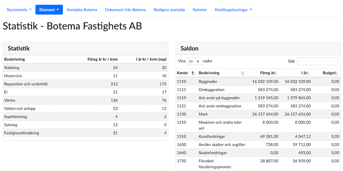Open the Nyheter page
The width and height of the screenshot is (343, 171).
point(200,10)
